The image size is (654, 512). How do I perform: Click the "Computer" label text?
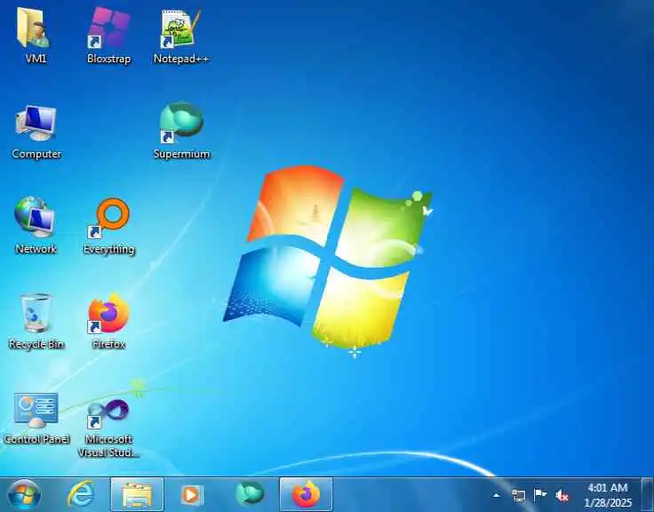pos(36,154)
